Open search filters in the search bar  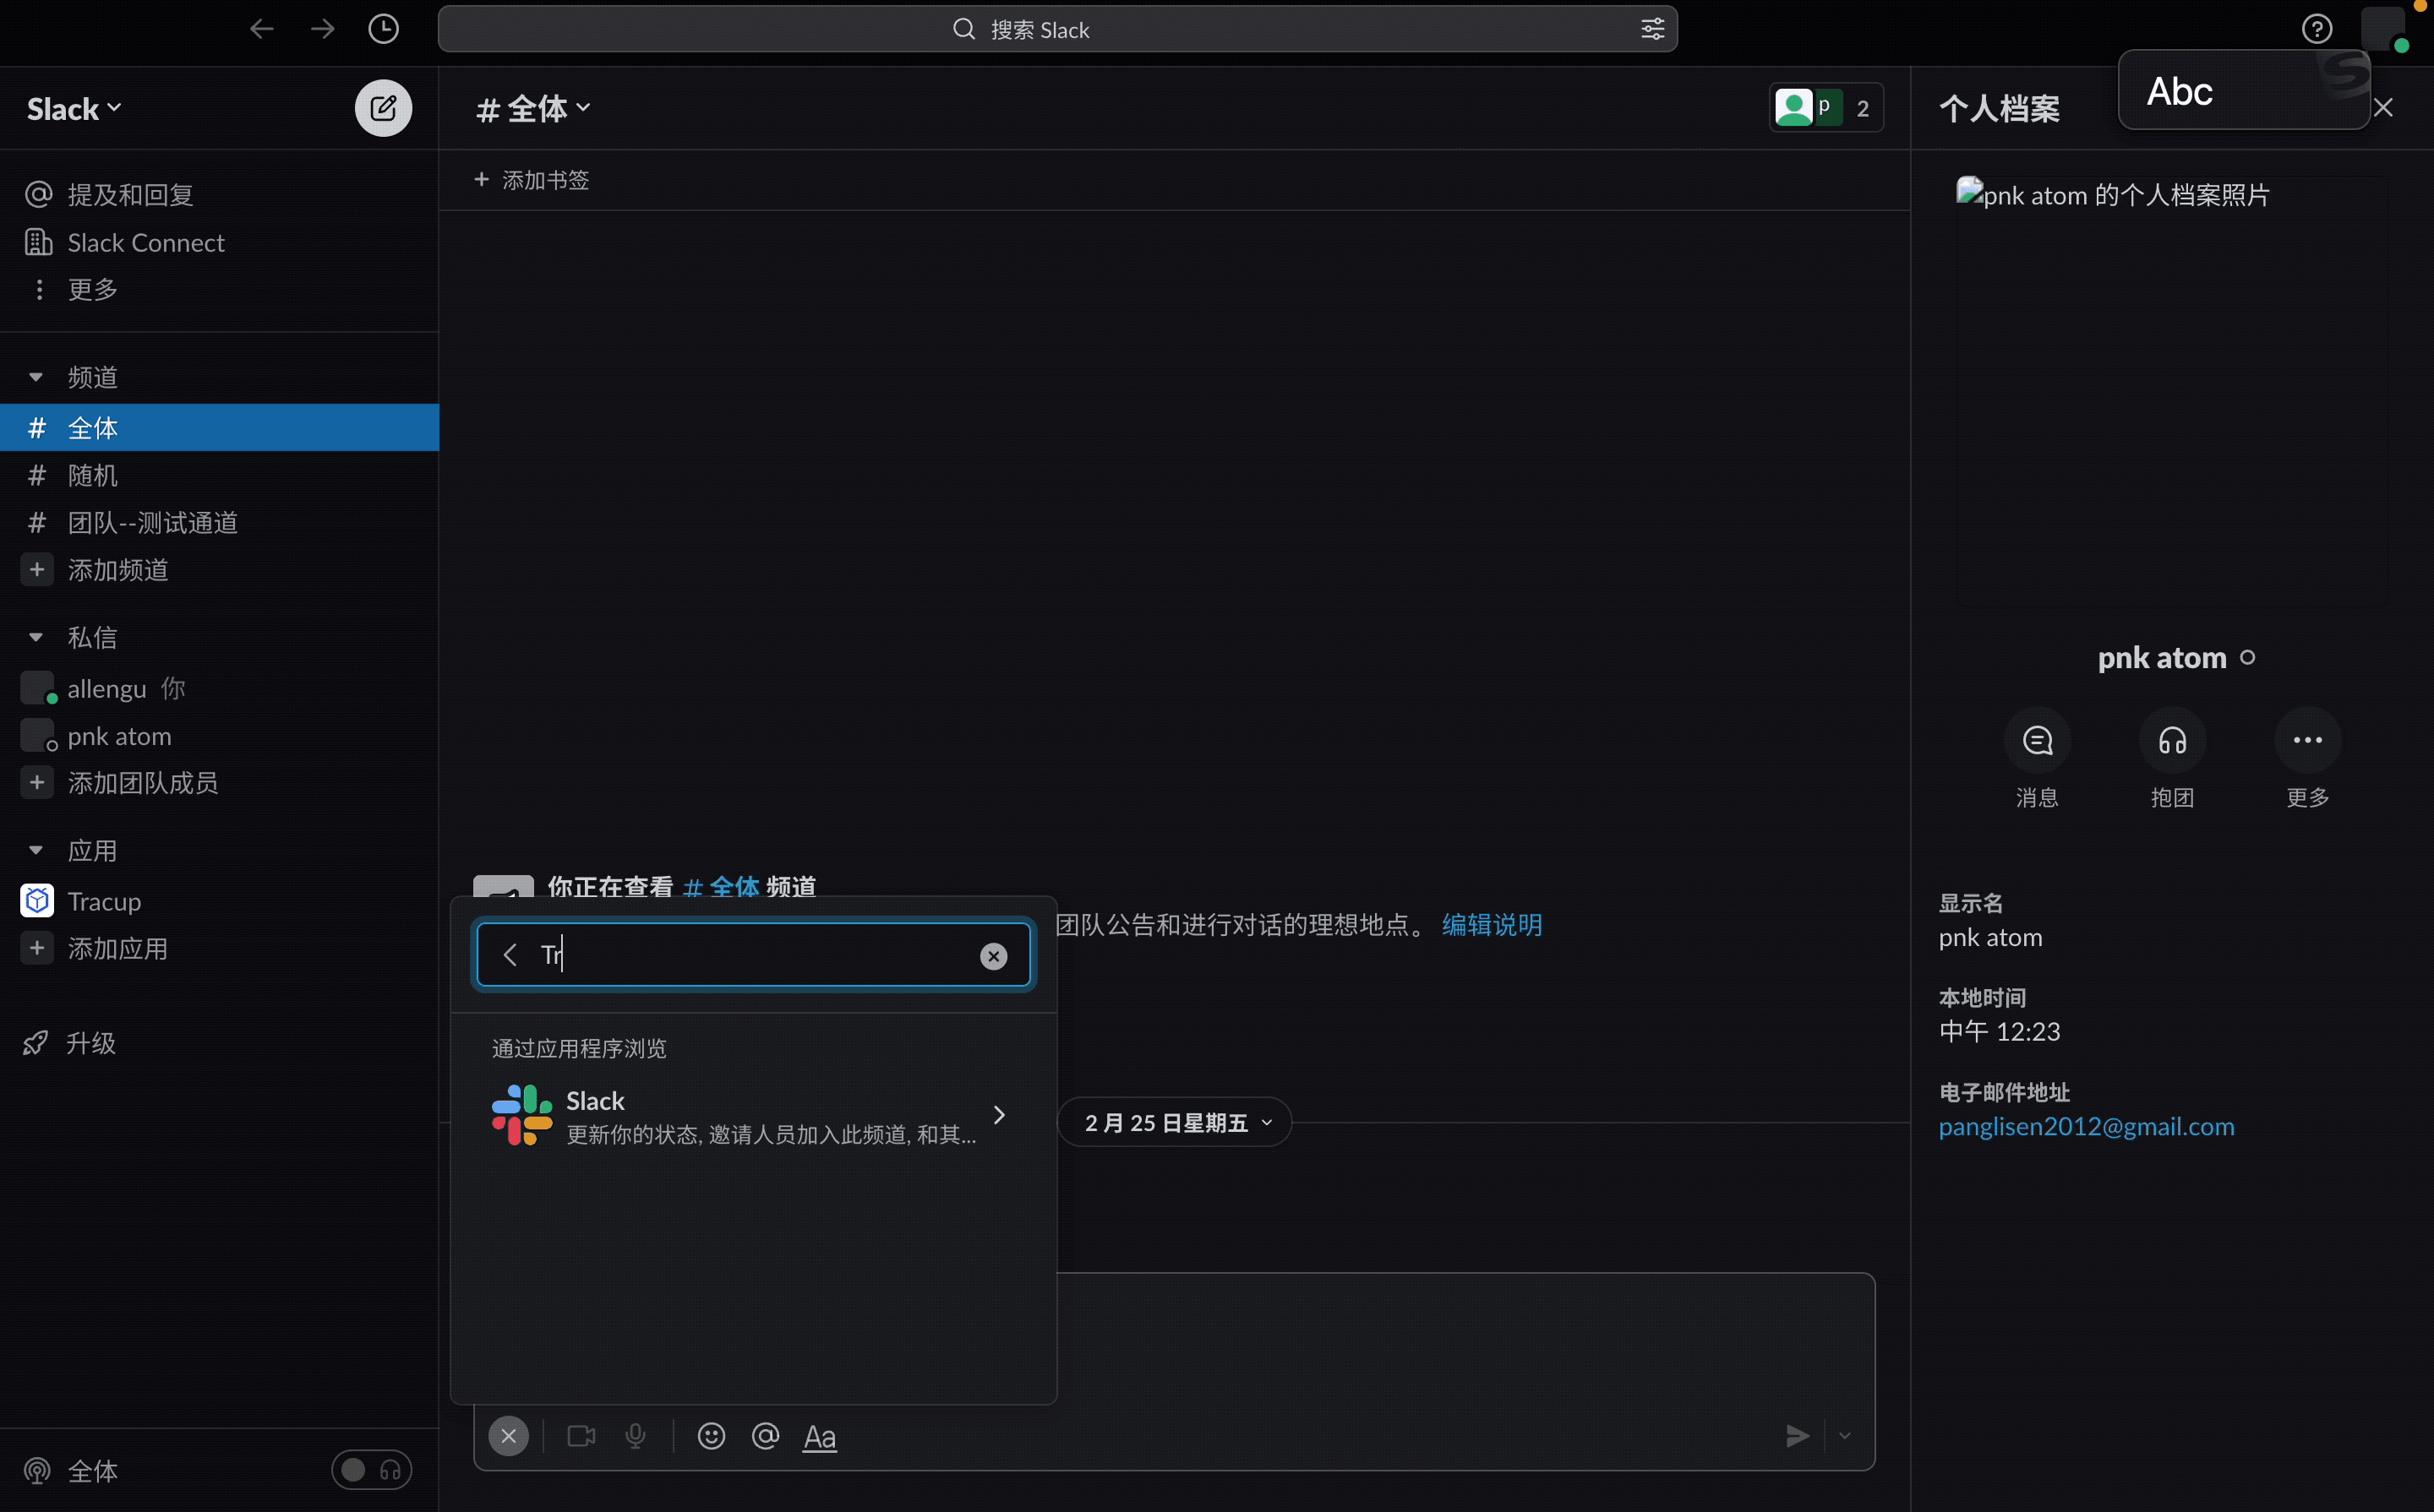(x=1651, y=29)
